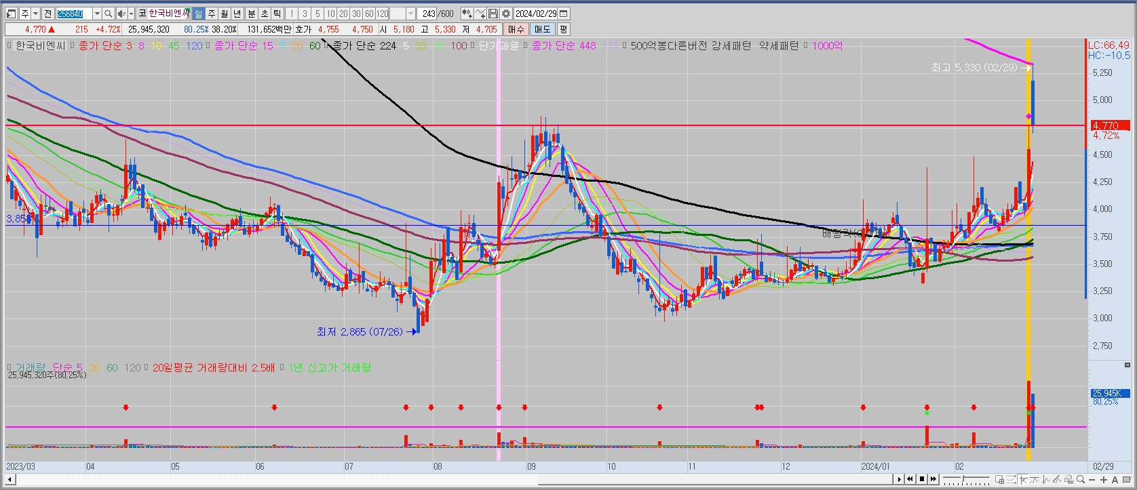Click the 코 market label button
1137x490 pixels.
pyautogui.click(x=142, y=14)
